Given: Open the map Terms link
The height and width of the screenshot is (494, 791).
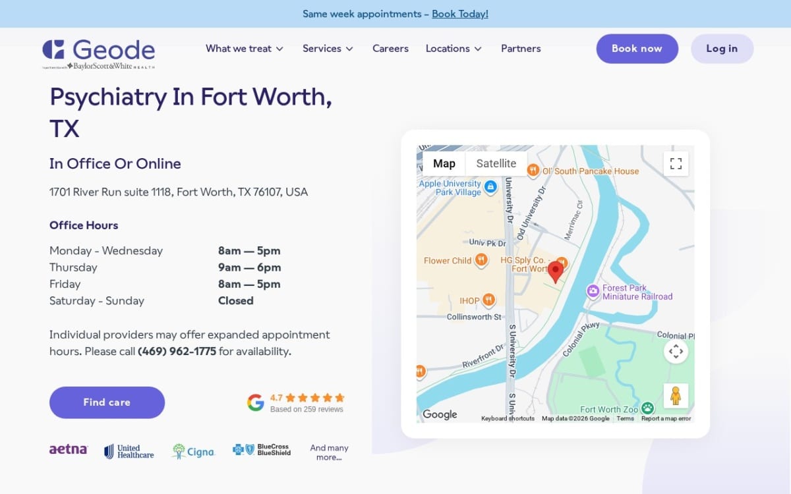Looking at the screenshot, I should [625, 419].
